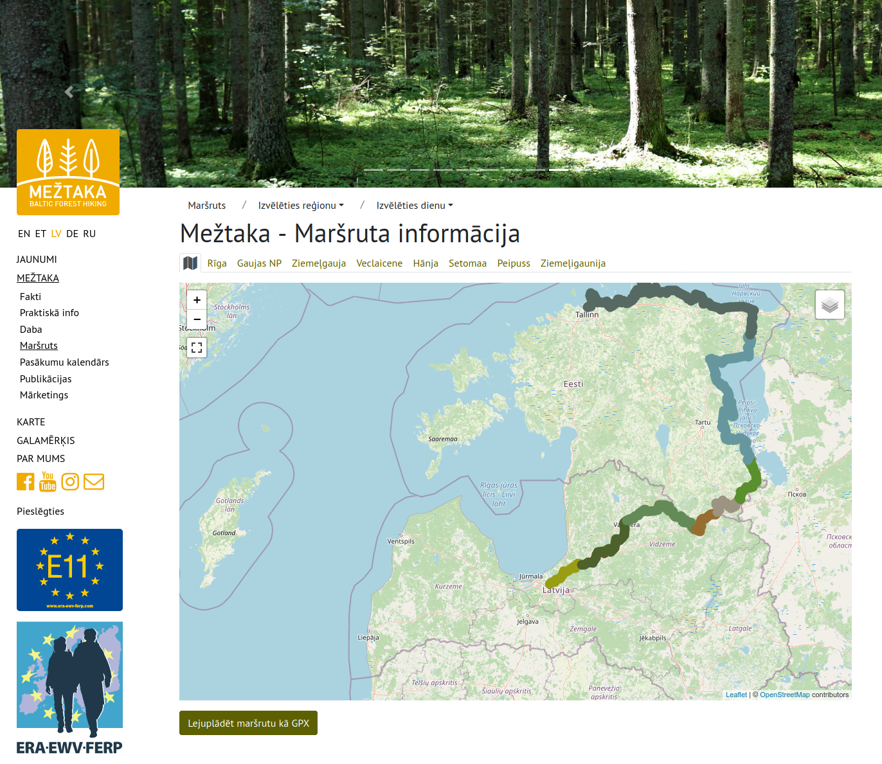
Task: Zoom out on the map
Action: (x=197, y=319)
